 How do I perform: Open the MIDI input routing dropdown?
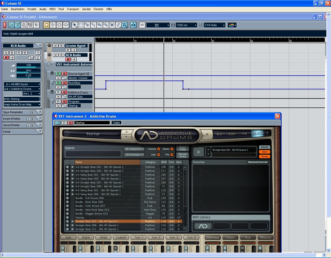[x=22, y=84]
